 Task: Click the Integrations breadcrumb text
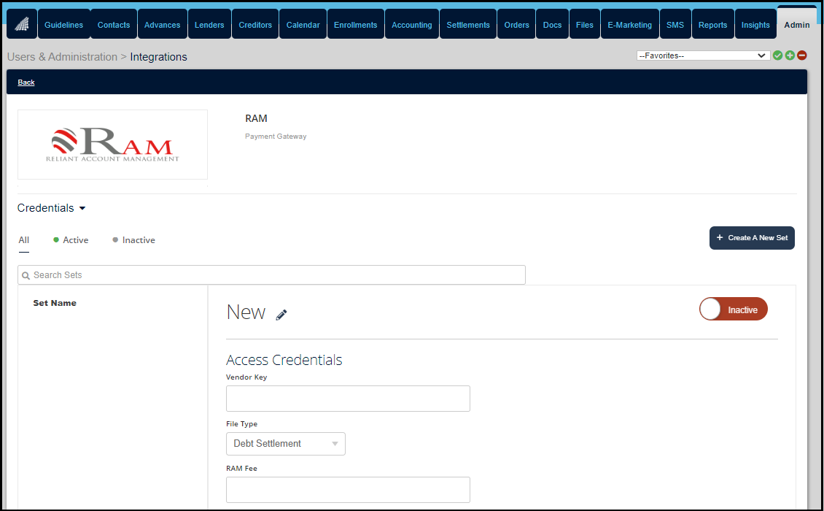tap(159, 57)
